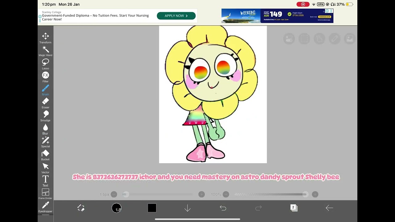395x222 pixels.
Task: Select the Eyedropper tool
Action: [x=45, y=207]
